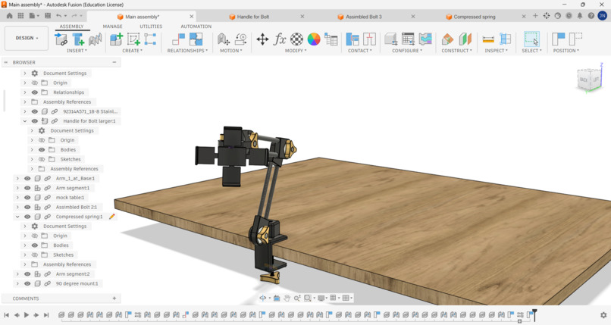Play the timeline
611x325 pixels.
(27, 315)
